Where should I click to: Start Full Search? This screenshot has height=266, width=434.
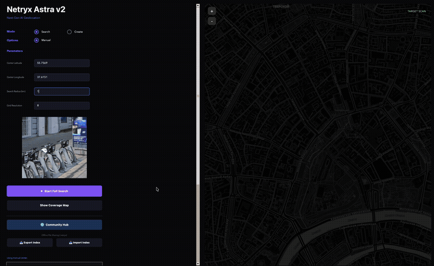[x=54, y=191]
